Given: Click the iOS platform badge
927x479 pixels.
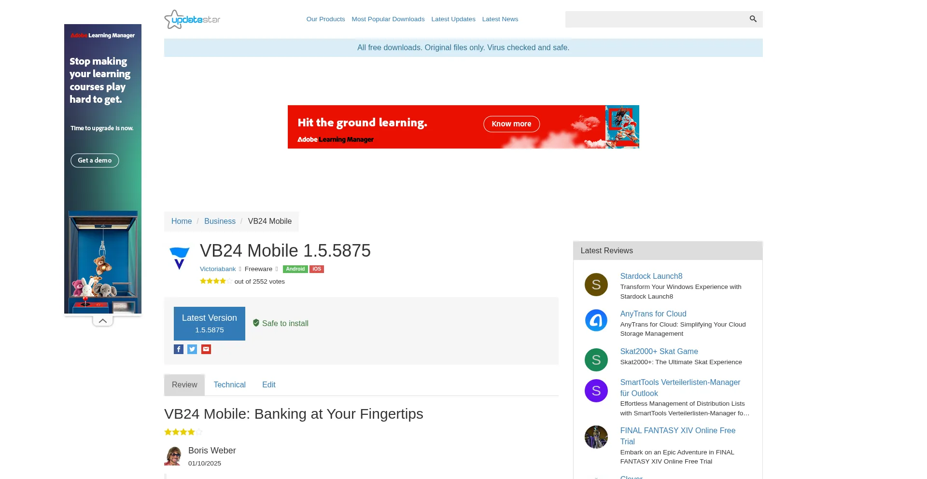Looking at the screenshot, I should 317,269.
